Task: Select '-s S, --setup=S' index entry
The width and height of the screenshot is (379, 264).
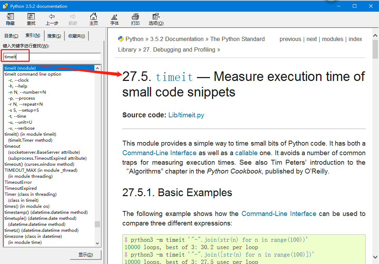Action: (23, 110)
